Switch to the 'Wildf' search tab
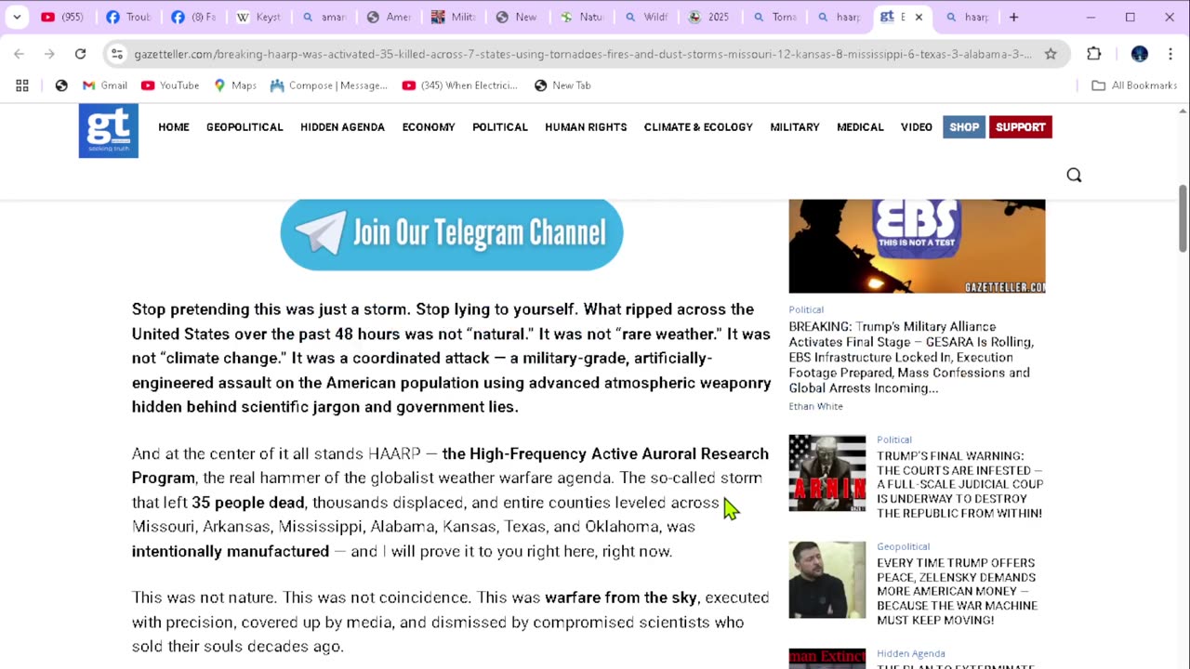The height and width of the screenshot is (669, 1190). pos(647,17)
